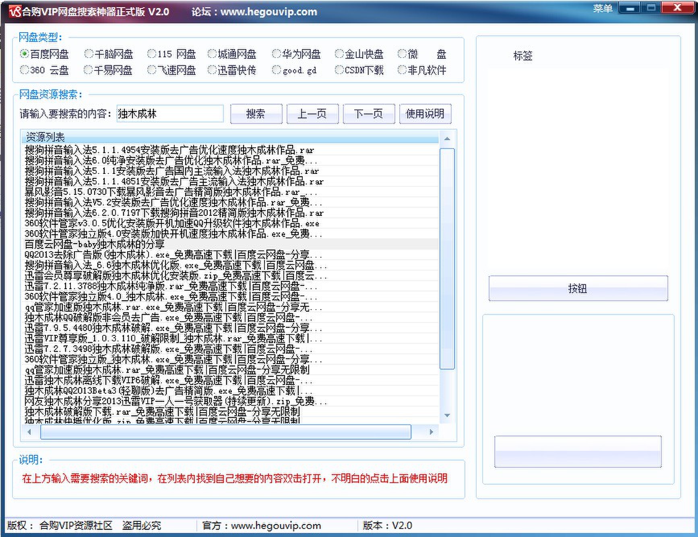Go to next page with 下一页
698x537 pixels.
[369, 114]
